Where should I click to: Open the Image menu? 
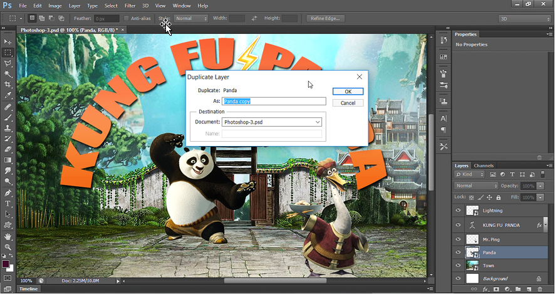55,6
